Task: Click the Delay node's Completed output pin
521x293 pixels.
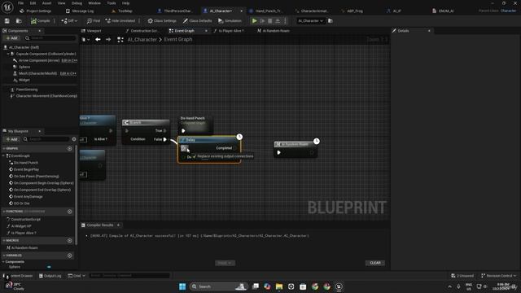Action: (x=235, y=148)
